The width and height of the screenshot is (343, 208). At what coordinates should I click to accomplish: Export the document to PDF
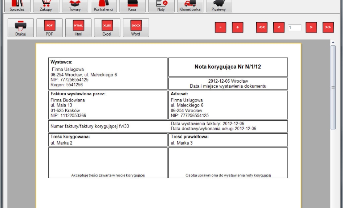click(x=49, y=28)
